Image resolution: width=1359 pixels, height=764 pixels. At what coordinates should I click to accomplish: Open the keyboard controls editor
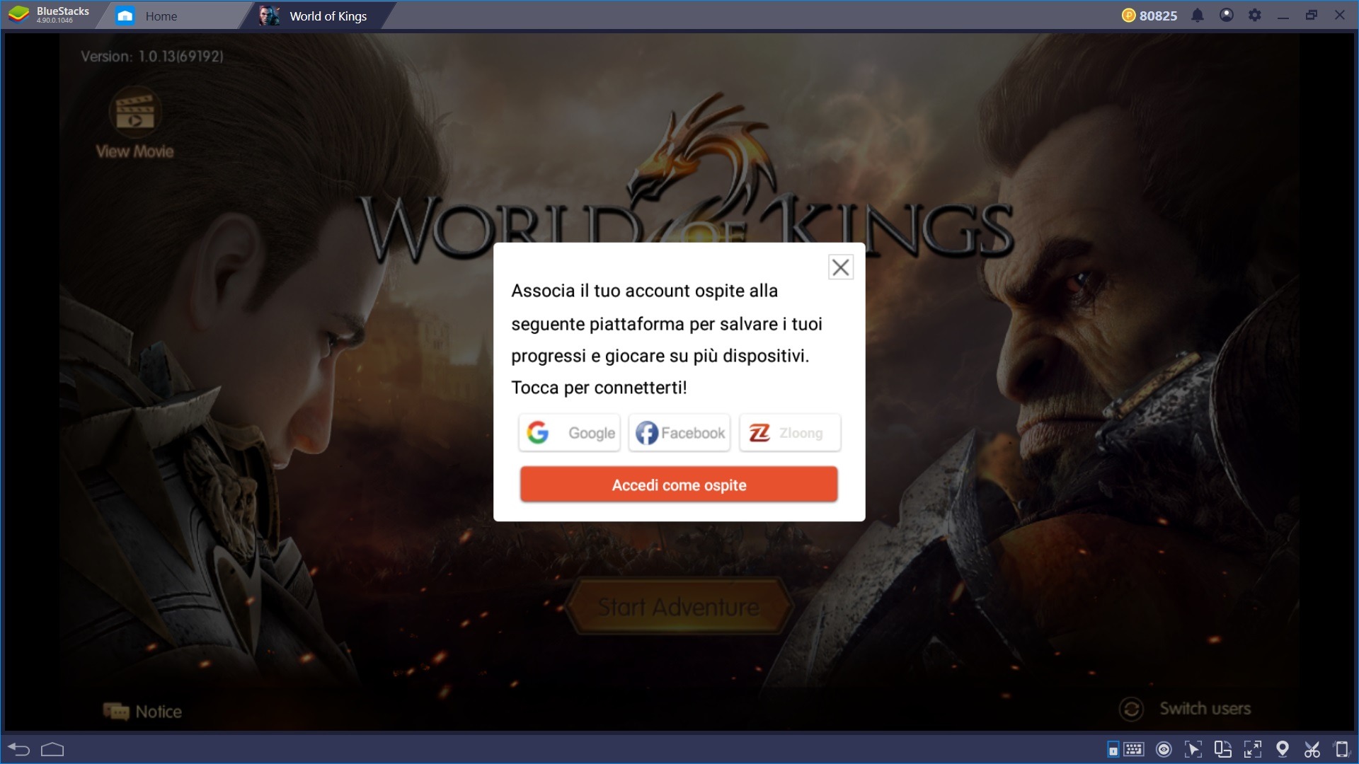coord(1134,749)
